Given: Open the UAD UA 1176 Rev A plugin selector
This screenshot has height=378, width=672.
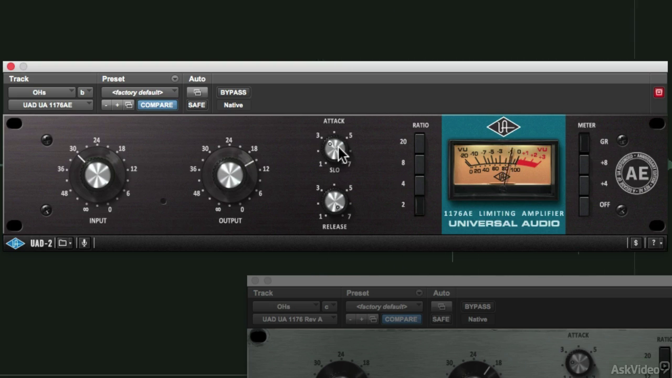Looking at the screenshot, I should click(x=295, y=319).
